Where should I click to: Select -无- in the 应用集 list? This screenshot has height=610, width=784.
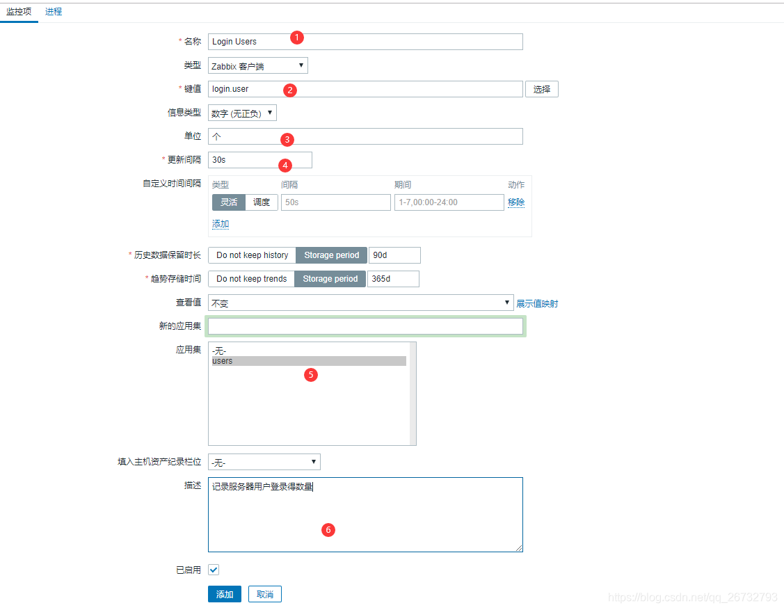coord(309,351)
